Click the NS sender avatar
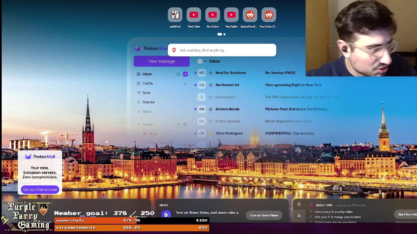This screenshot has width=417, height=234. click(x=202, y=73)
